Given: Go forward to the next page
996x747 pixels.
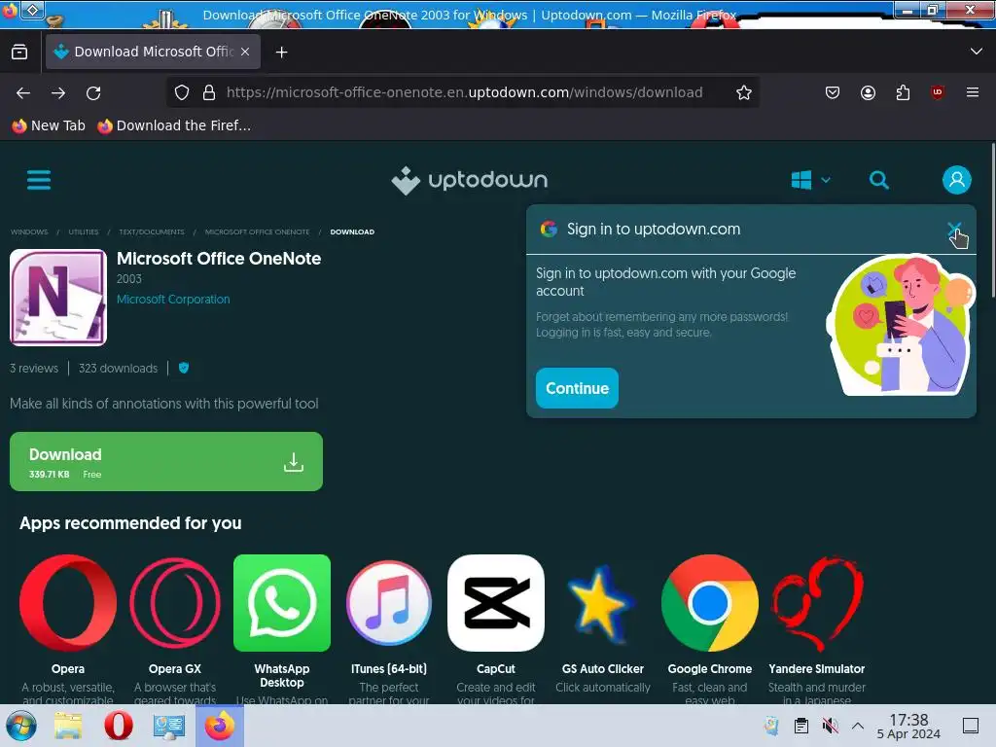Looking at the screenshot, I should pyautogui.click(x=58, y=92).
